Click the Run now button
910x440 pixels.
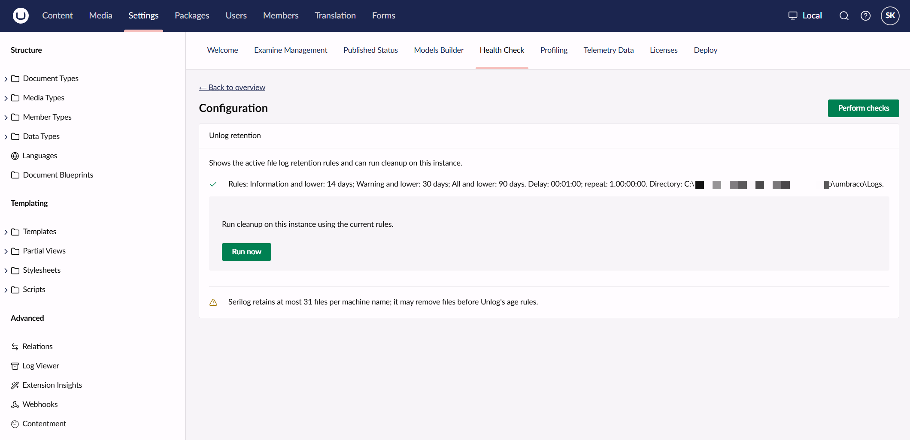pyautogui.click(x=246, y=252)
